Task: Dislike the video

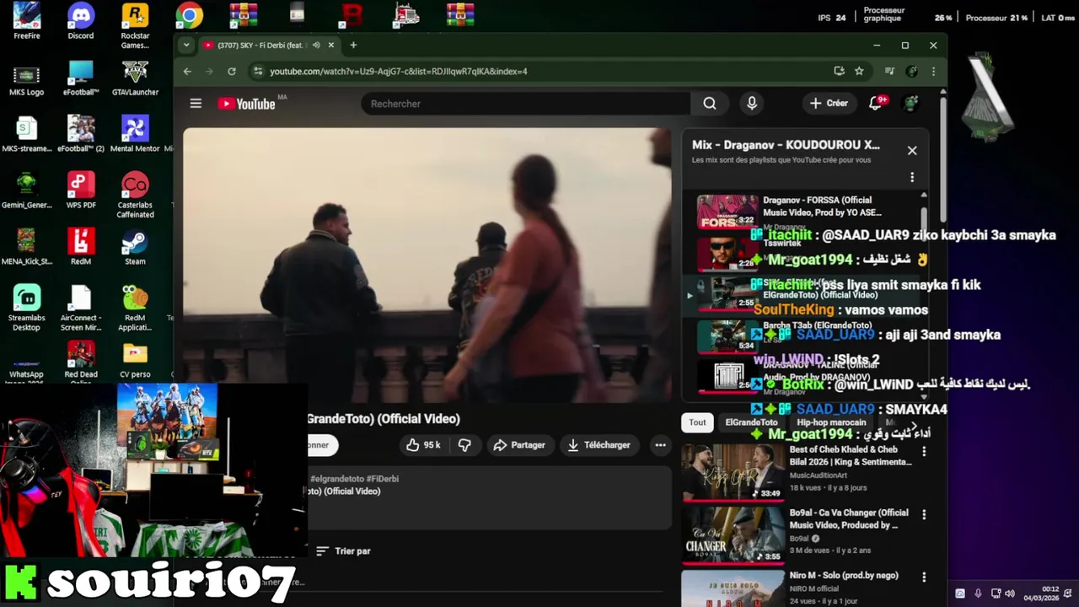Action: (464, 445)
